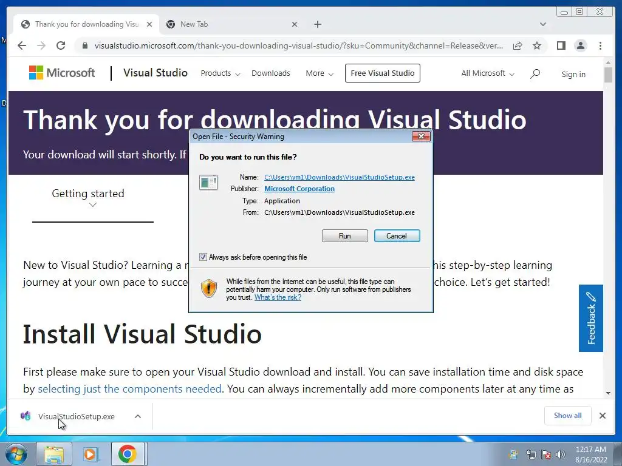622x466 pixels.
Task: Click the security shield warning icon
Action: coord(209,288)
